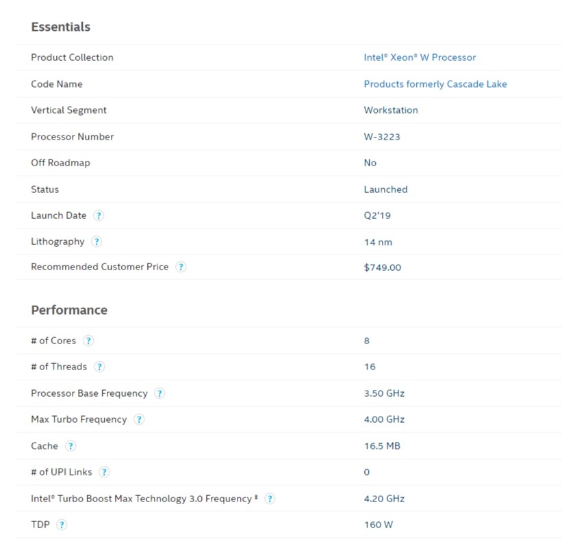562x550 pixels.
Task: Show help for # of UPI Links
Action: [104, 472]
